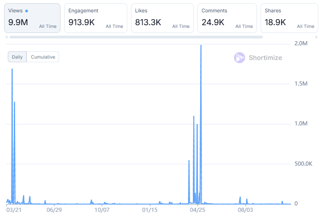Viewport: 322px width, 216px height.
Task: Click the 03/21 date label on the axis
Action: (14, 210)
